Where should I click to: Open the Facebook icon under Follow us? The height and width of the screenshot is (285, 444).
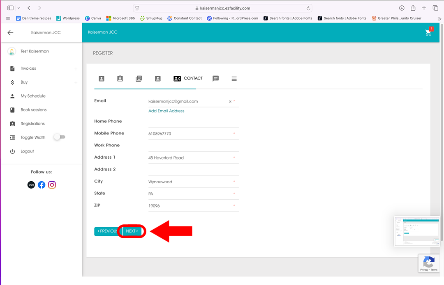[x=42, y=185]
